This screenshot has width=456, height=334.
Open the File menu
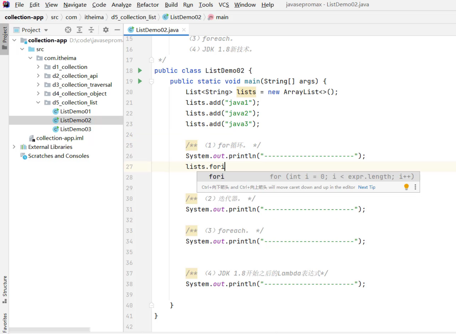[x=19, y=5]
